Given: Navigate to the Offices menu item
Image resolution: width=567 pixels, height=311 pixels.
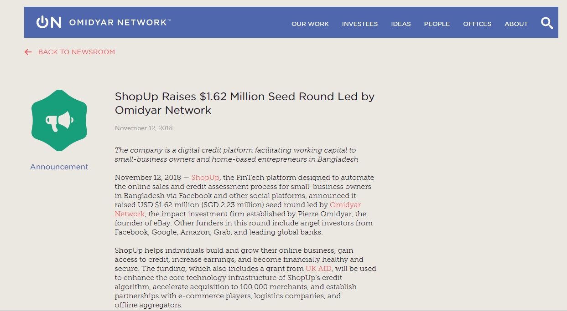Looking at the screenshot, I should click(477, 24).
